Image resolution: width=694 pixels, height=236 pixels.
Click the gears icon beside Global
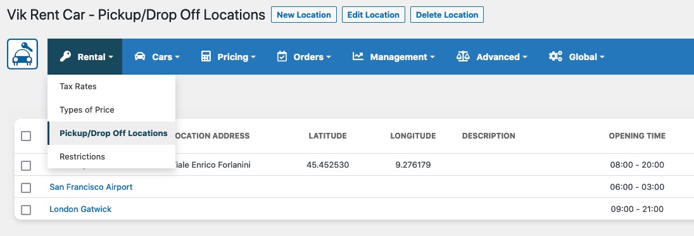click(555, 56)
